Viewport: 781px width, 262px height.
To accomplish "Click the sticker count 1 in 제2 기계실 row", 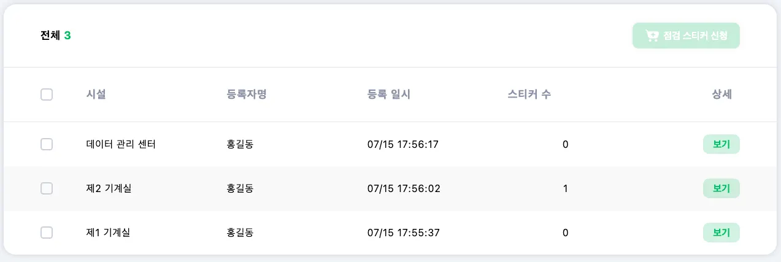I will pos(565,188).
